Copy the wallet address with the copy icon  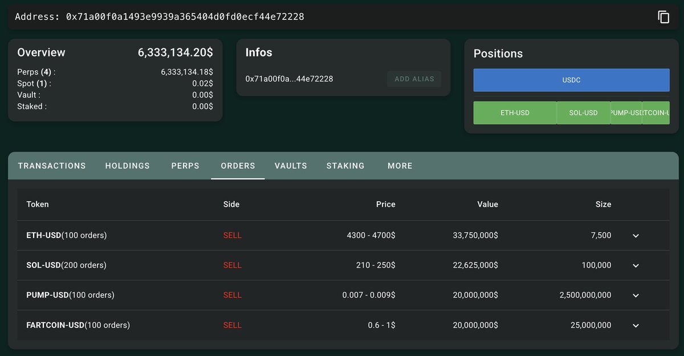pos(663,17)
